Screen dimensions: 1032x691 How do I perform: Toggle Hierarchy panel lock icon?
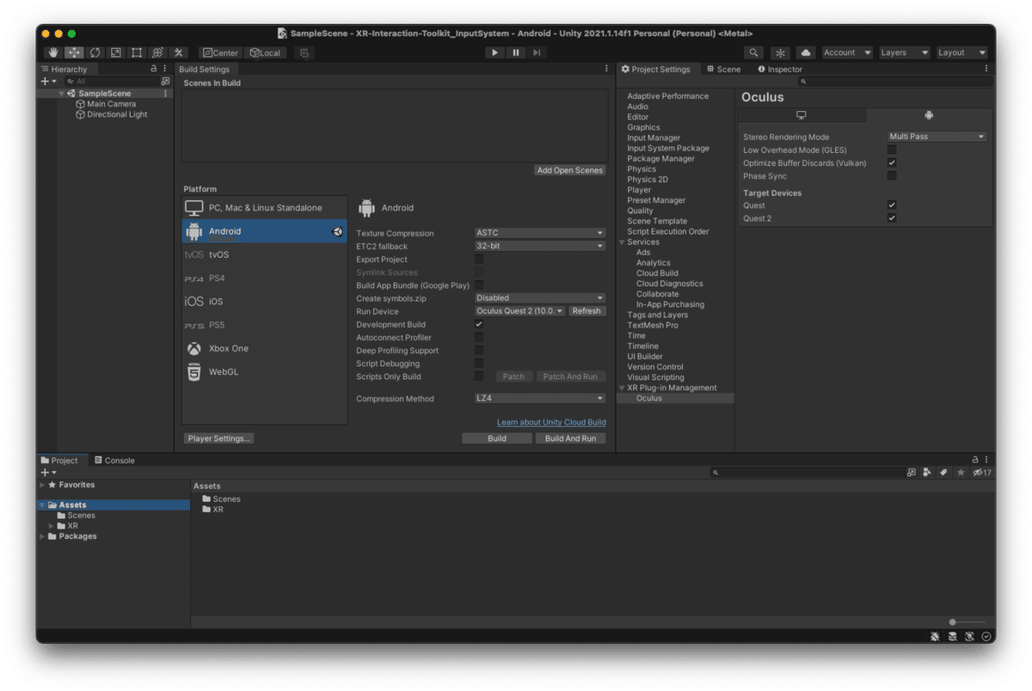(154, 69)
